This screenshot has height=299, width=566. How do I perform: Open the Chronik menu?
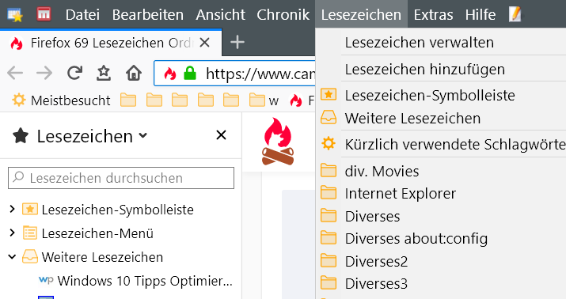click(283, 15)
